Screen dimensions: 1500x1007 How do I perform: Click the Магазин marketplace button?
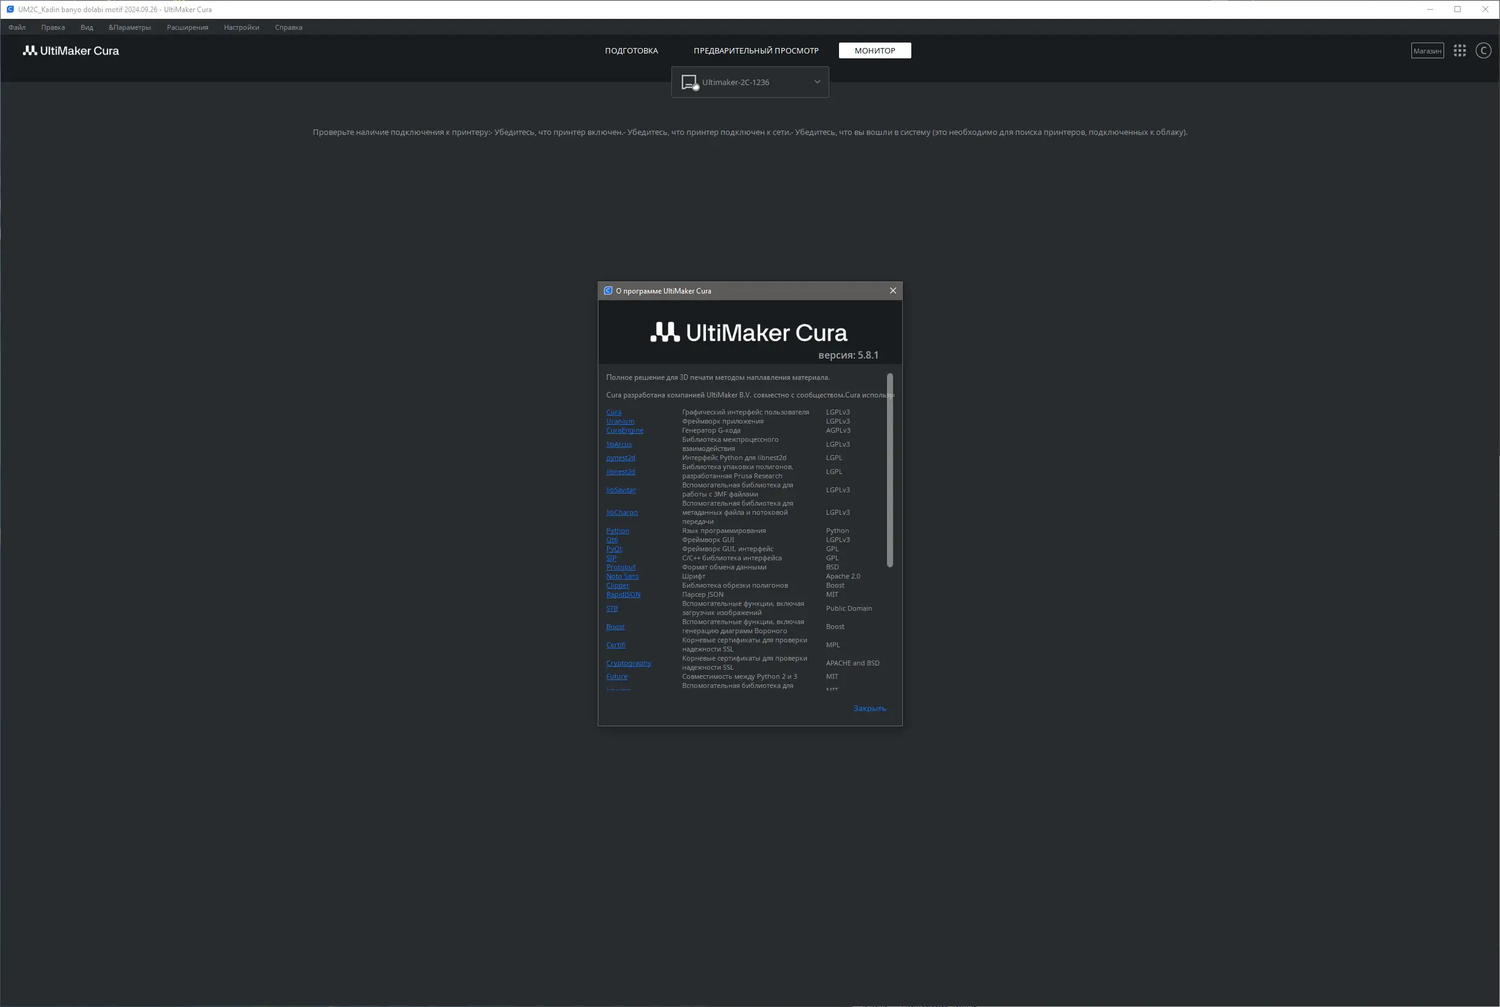tap(1427, 50)
